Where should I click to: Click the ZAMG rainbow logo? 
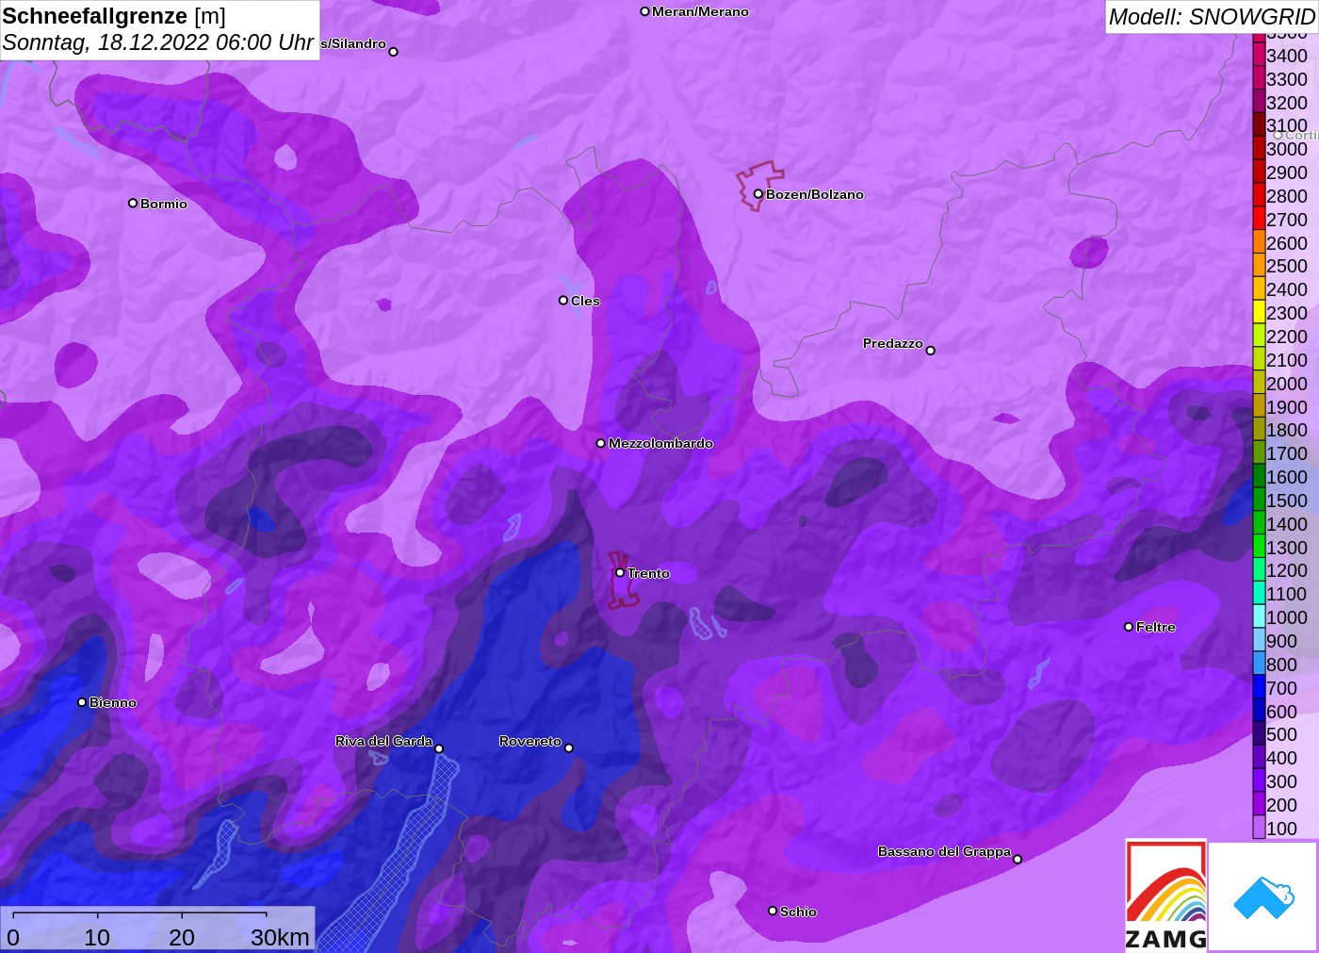[1165, 895]
